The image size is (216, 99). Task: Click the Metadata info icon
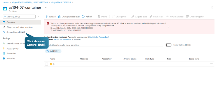(4, 58)
